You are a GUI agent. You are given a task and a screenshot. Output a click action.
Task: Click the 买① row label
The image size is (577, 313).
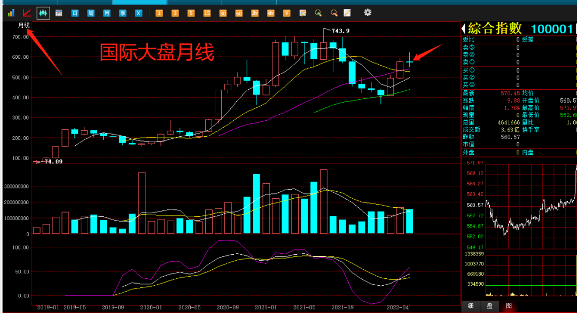point(469,71)
